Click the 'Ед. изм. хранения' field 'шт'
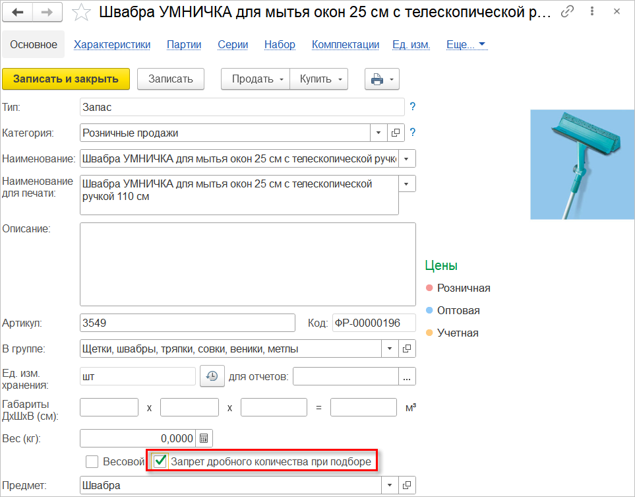This screenshot has height=497, width=635. pos(138,377)
